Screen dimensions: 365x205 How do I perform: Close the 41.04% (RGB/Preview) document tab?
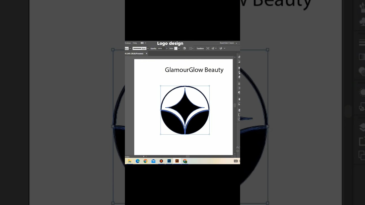pos(147,54)
